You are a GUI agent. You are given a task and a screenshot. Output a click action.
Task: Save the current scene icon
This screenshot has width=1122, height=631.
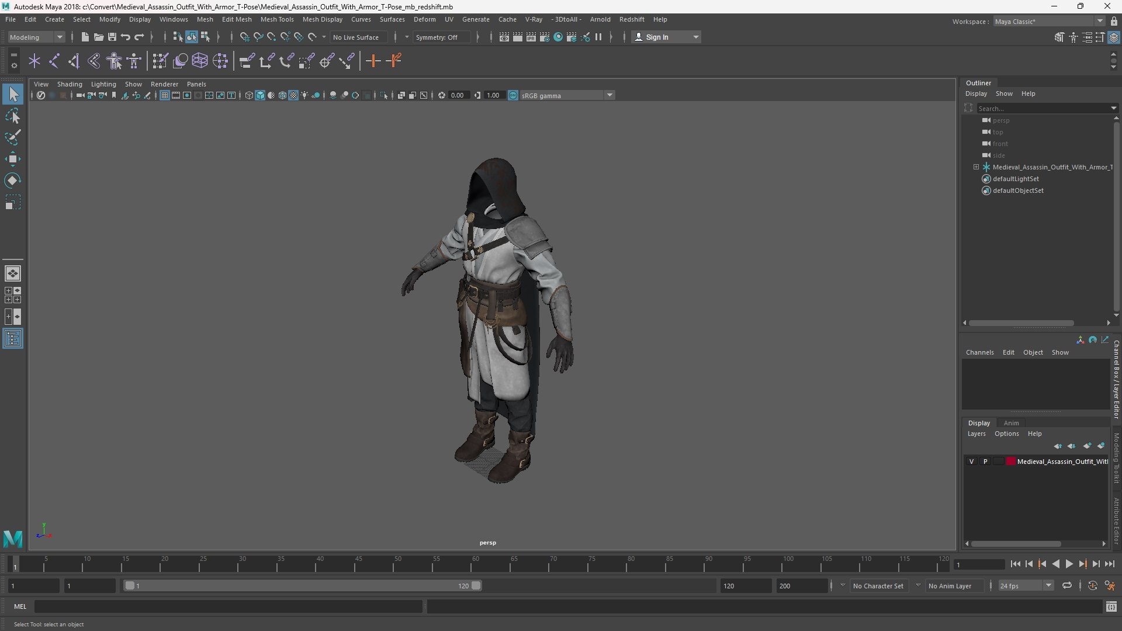[112, 37]
